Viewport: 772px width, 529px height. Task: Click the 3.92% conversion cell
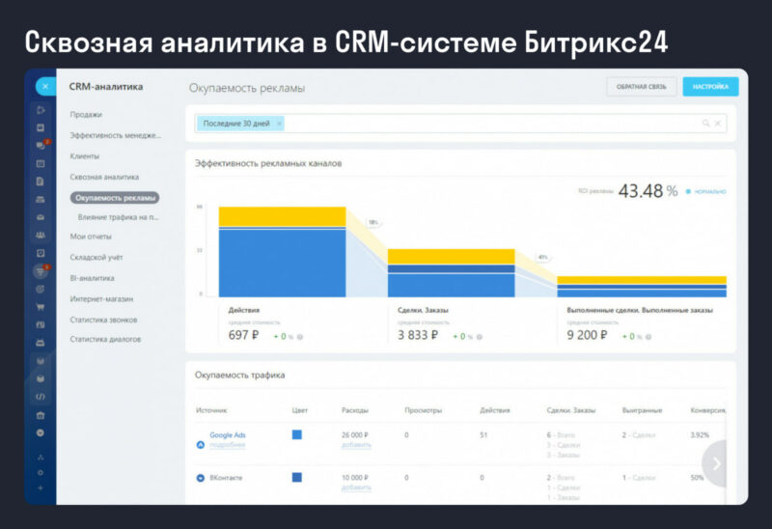700,435
